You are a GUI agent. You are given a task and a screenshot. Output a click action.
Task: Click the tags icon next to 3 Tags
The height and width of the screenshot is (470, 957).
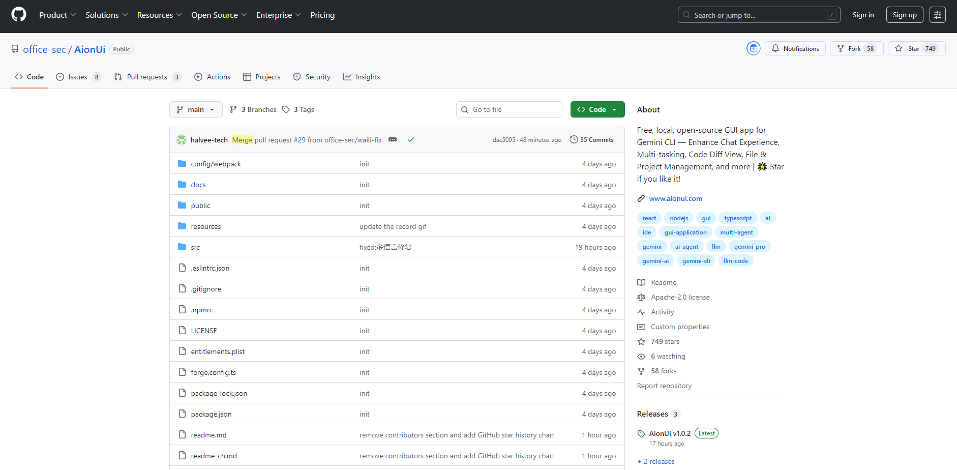[286, 109]
